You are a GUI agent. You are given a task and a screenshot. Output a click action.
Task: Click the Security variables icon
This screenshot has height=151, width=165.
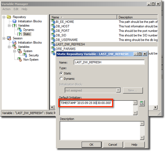(x=25, y=55)
